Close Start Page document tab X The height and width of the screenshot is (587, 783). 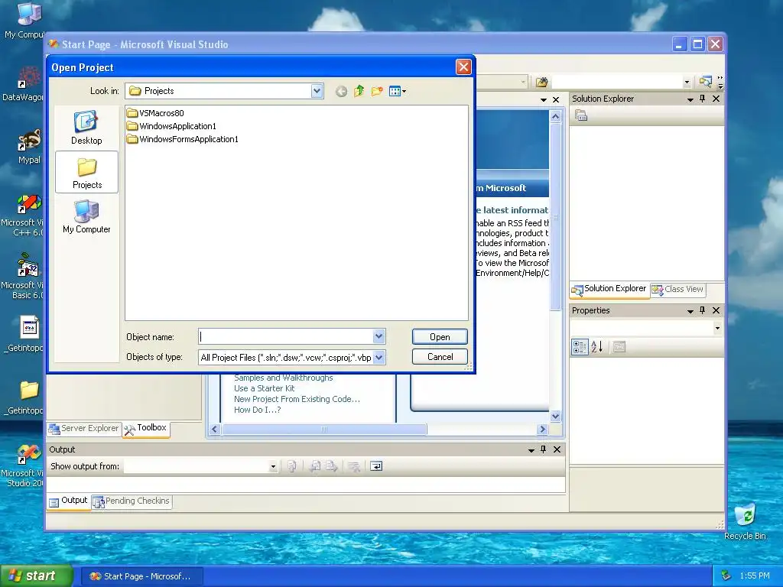(x=557, y=100)
